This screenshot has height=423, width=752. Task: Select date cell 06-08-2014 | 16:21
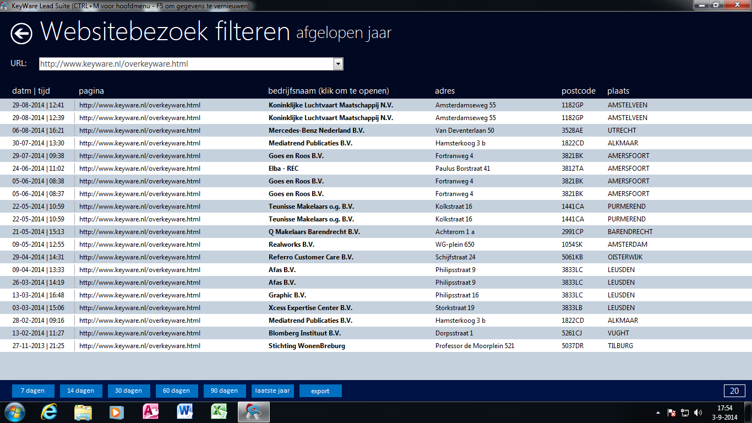(x=39, y=131)
